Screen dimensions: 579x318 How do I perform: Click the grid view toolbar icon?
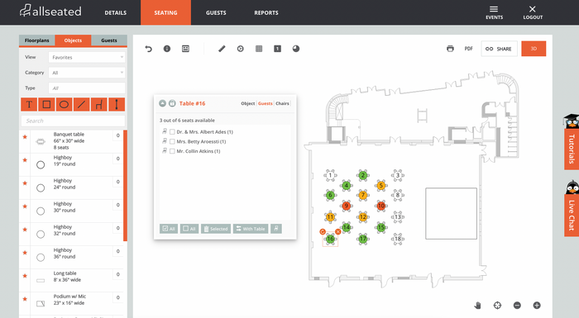pyautogui.click(x=259, y=49)
